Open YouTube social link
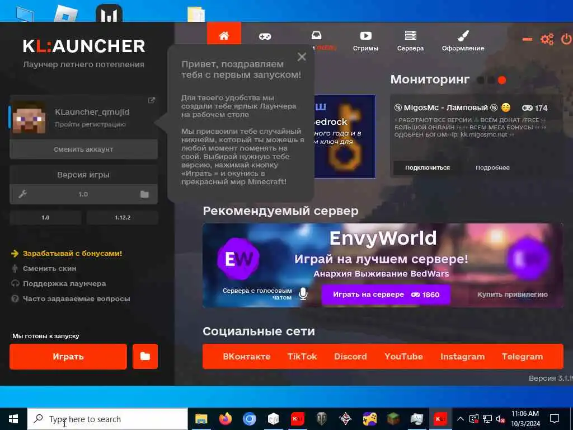The width and height of the screenshot is (573, 430). point(403,357)
